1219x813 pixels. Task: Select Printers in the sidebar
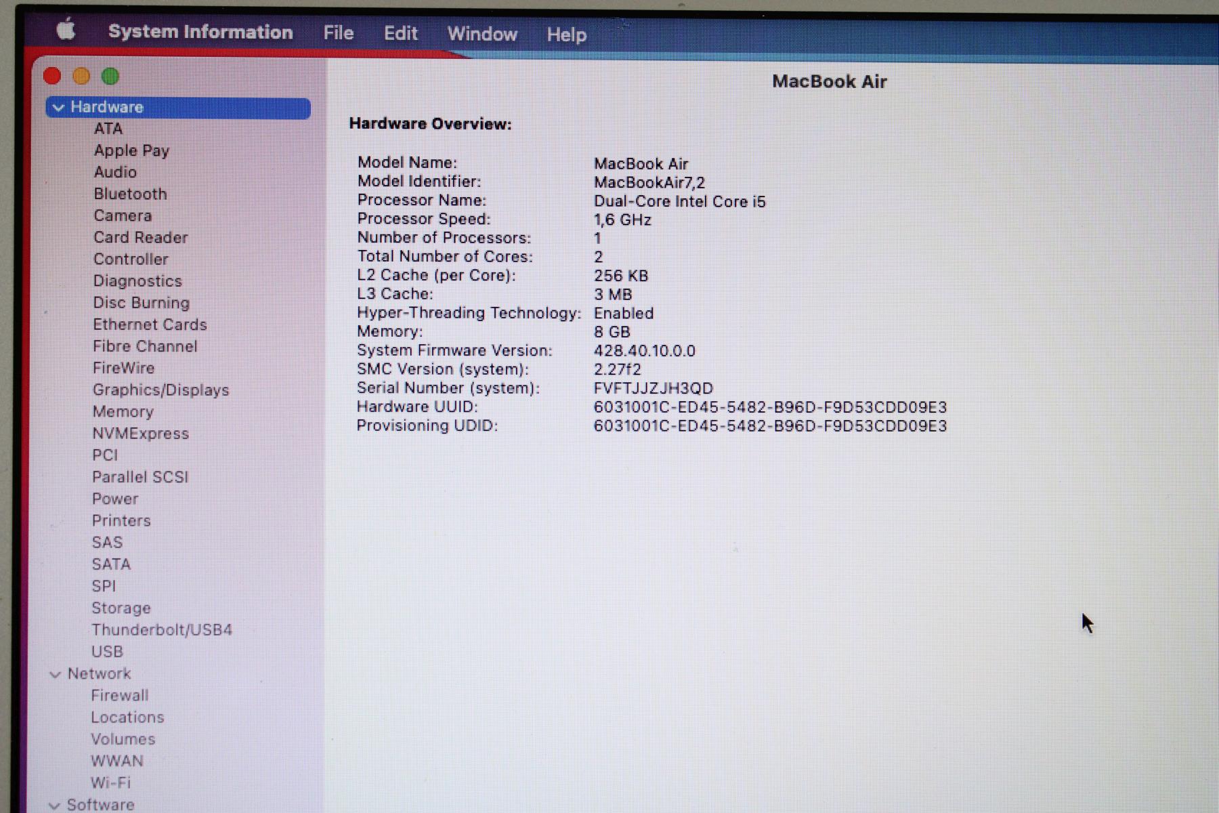[121, 520]
